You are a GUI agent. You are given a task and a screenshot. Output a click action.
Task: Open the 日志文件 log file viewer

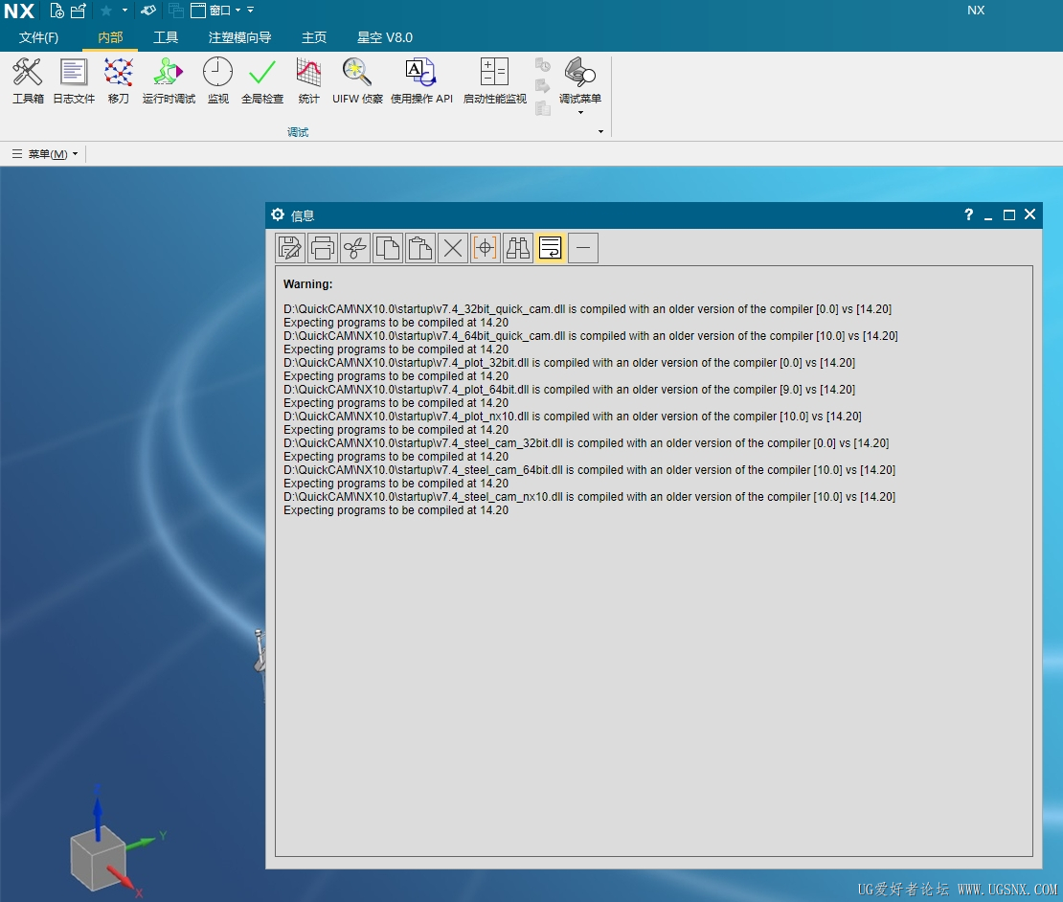click(x=74, y=81)
